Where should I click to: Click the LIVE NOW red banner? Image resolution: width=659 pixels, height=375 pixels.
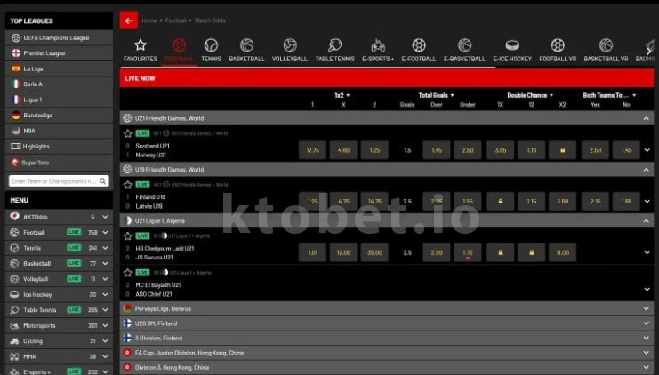point(387,78)
